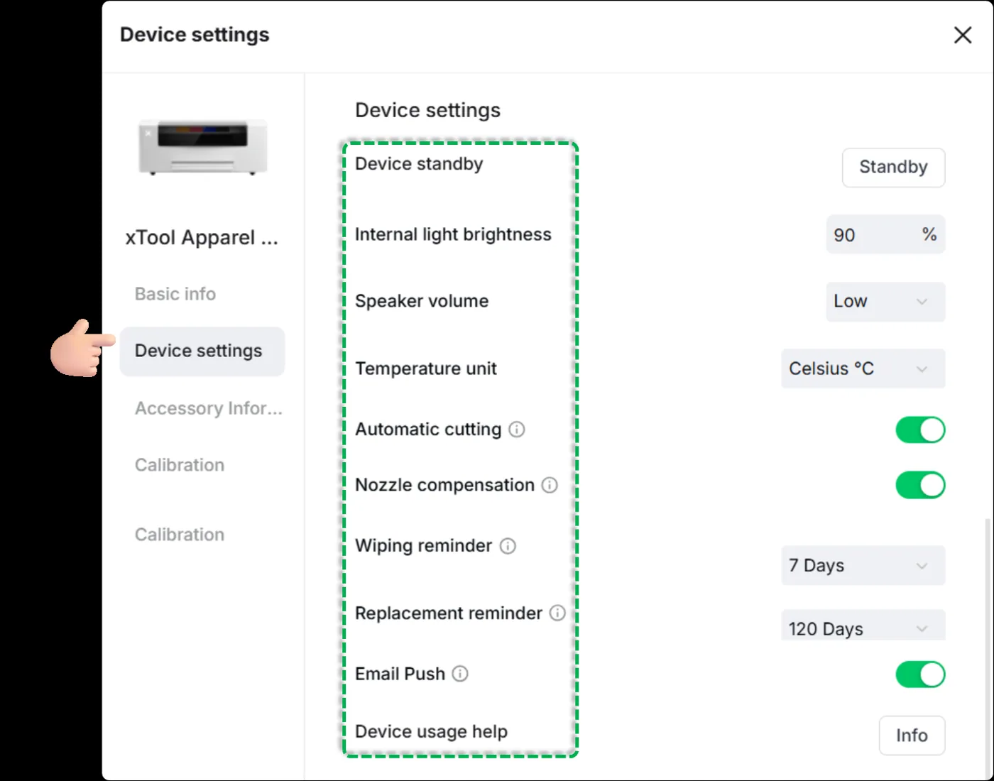The width and height of the screenshot is (994, 781).
Task: Click info icon next to Automatic cutting
Action: pyautogui.click(x=517, y=430)
